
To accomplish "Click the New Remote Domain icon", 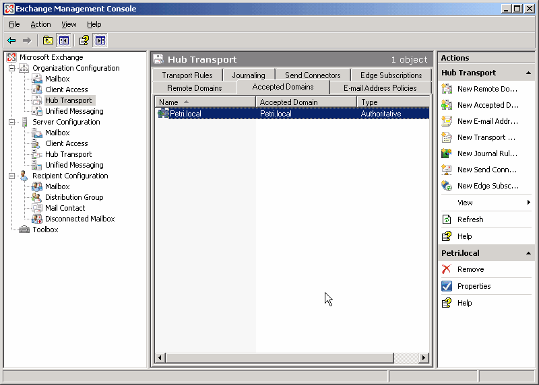I will pyautogui.click(x=447, y=89).
